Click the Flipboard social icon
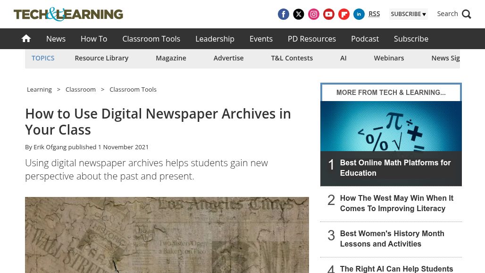This screenshot has height=273, width=485. click(344, 14)
